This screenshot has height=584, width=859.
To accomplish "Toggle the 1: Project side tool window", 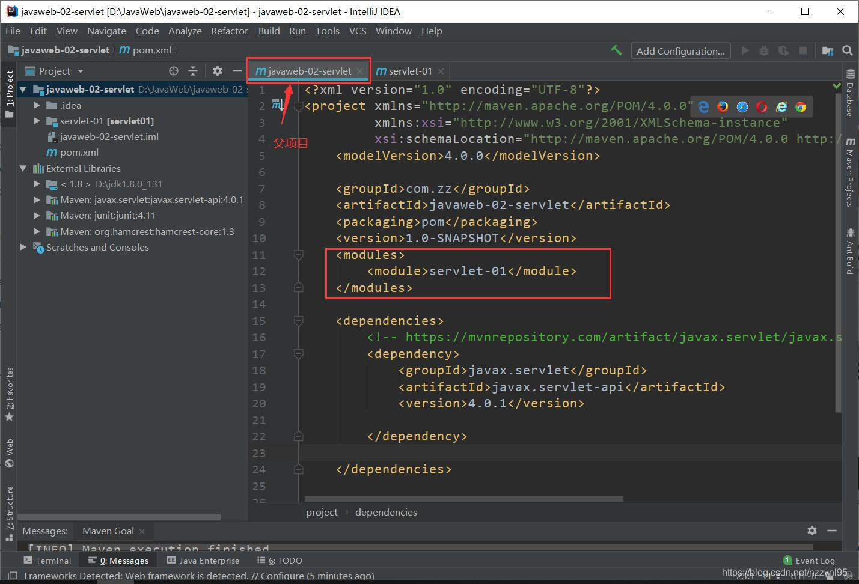I will [x=9, y=94].
